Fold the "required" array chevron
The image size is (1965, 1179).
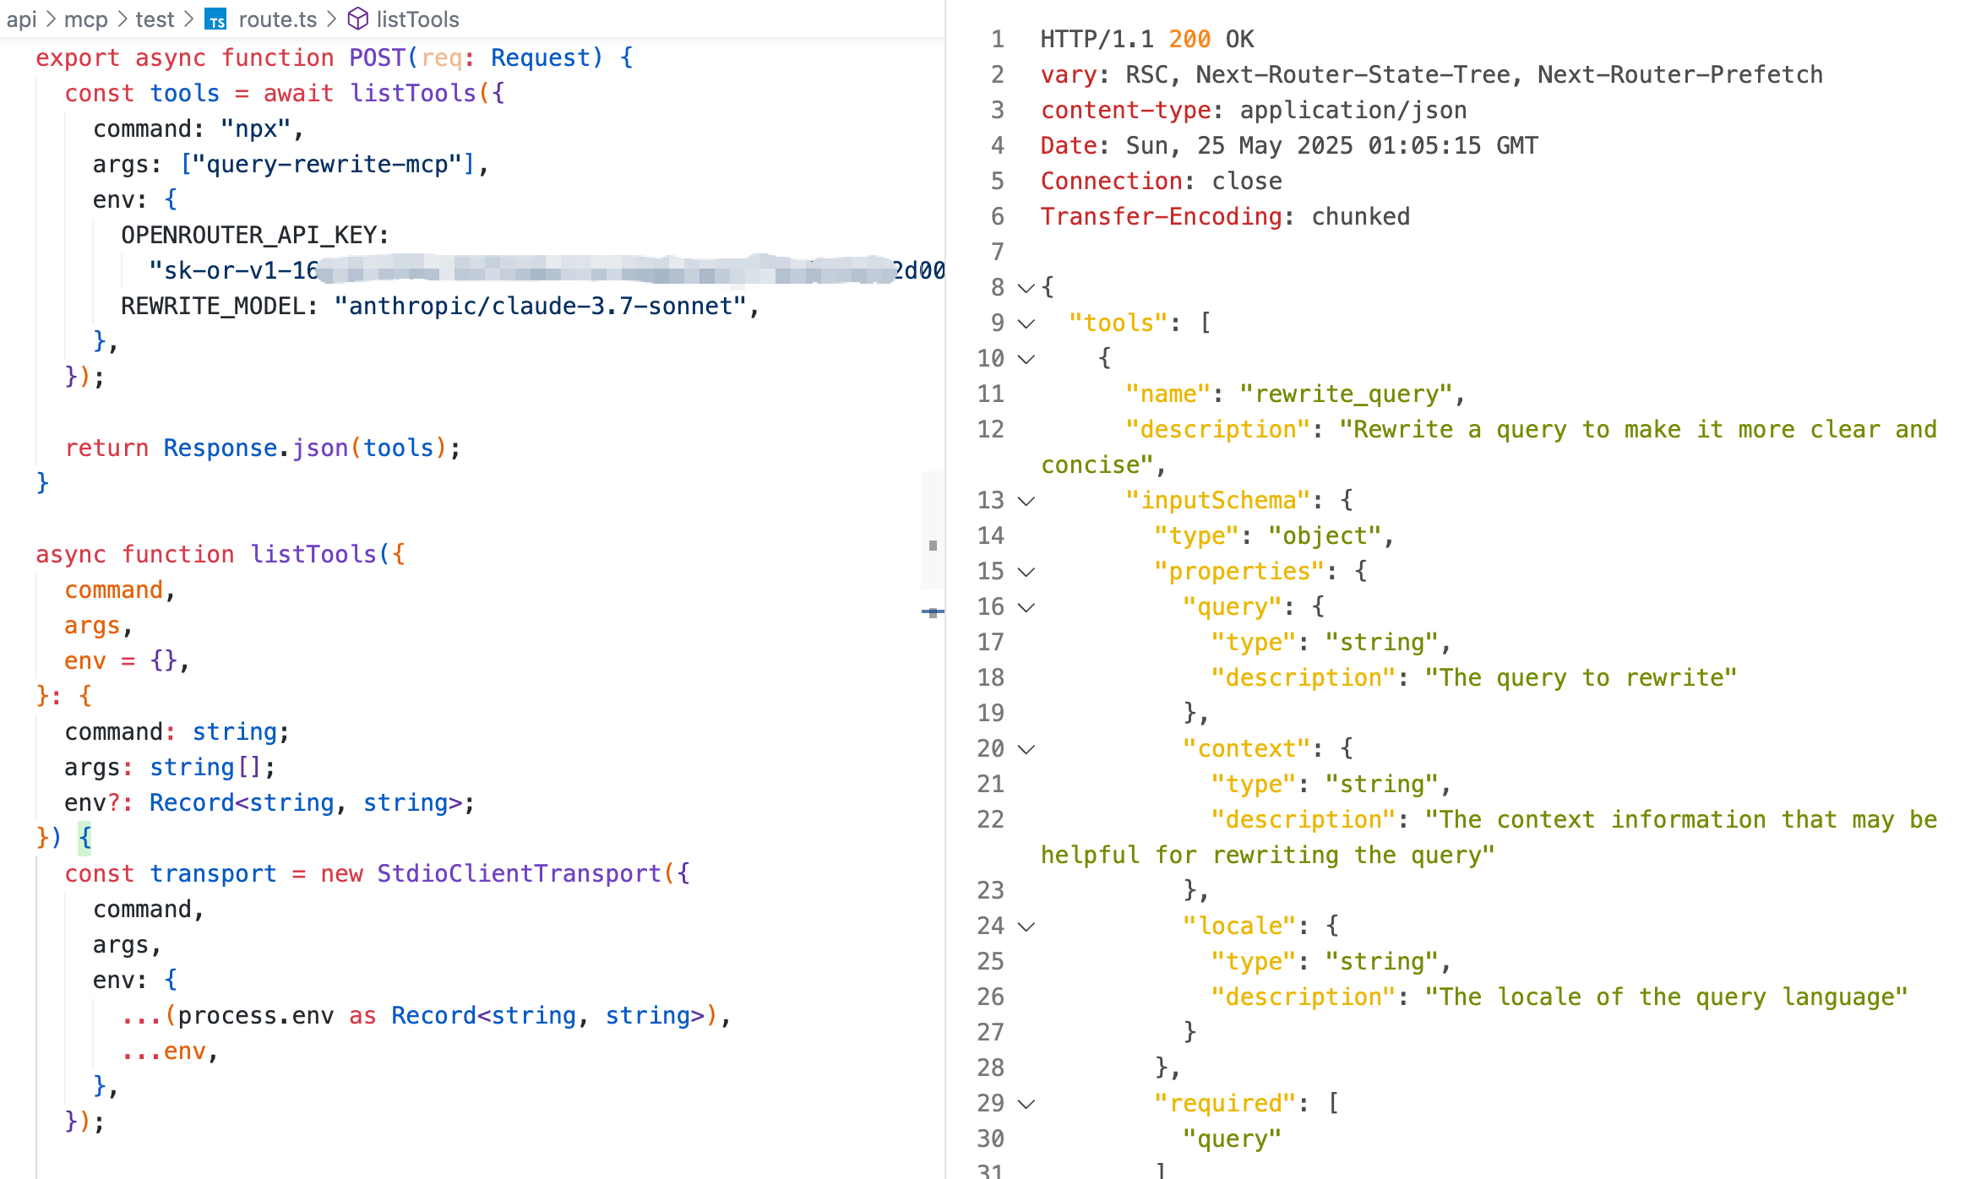coord(1026,1104)
